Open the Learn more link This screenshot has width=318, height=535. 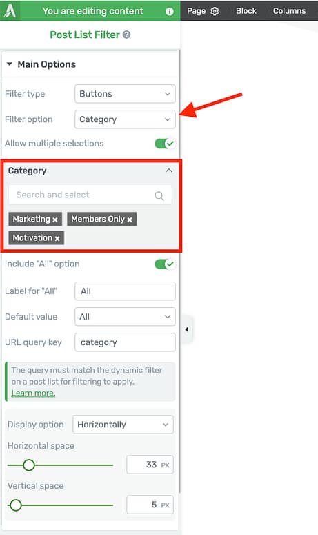click(x=33, y=393)
